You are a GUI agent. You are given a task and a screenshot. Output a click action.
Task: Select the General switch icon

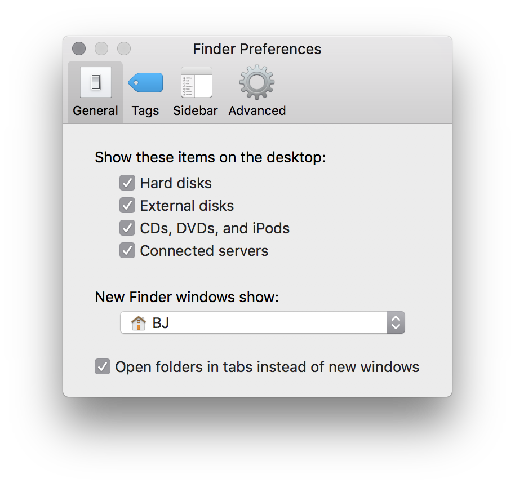click(96, 82)
